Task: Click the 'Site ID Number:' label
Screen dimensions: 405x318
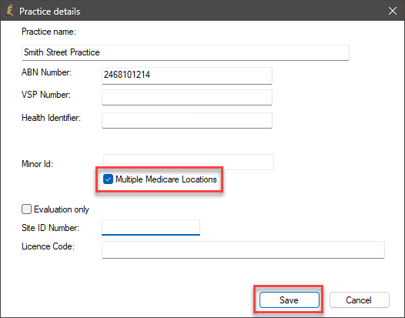Action: (50, 228)
